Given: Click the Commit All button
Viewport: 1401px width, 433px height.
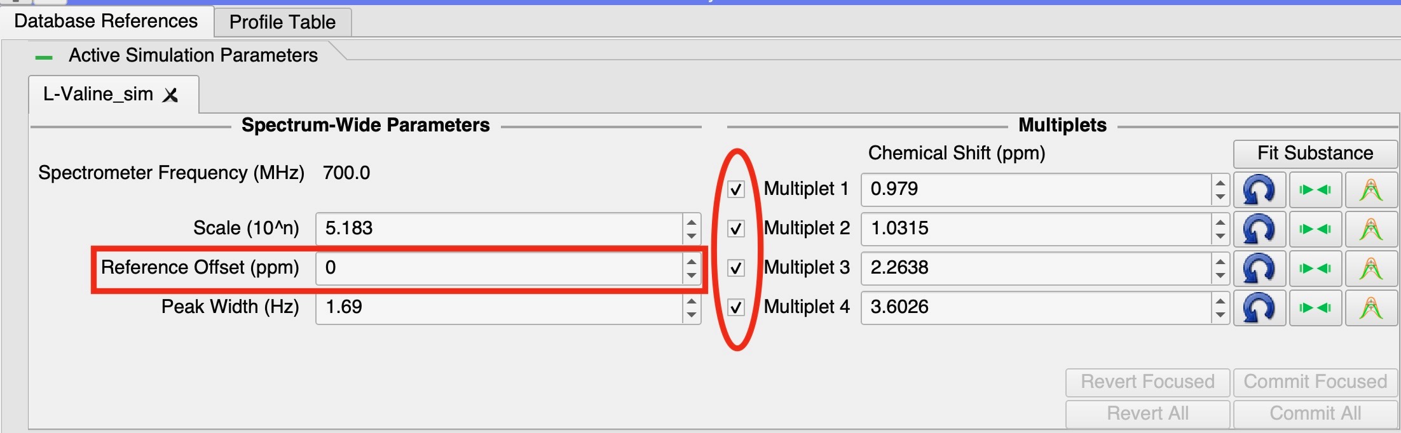Looking at the screenshot, I should tap(1315, 413).
